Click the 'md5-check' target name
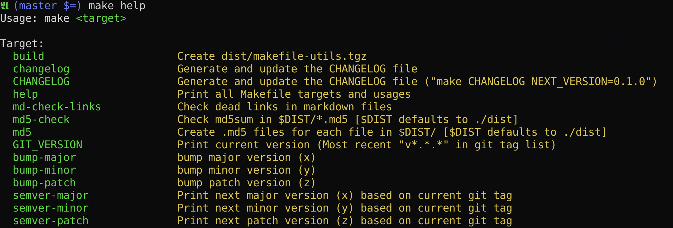The height and width of the screenshot is (228, 673). pos(41,120)
